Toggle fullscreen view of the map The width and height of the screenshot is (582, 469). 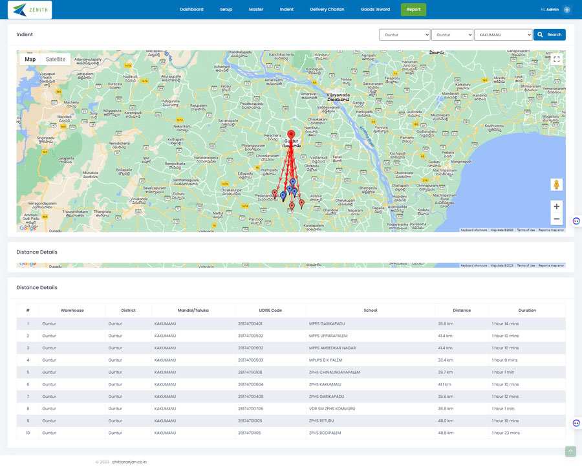click(x=556, y=60)
